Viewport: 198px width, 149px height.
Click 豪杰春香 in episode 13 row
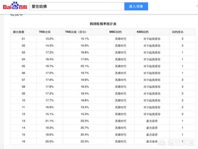(152, 121)
